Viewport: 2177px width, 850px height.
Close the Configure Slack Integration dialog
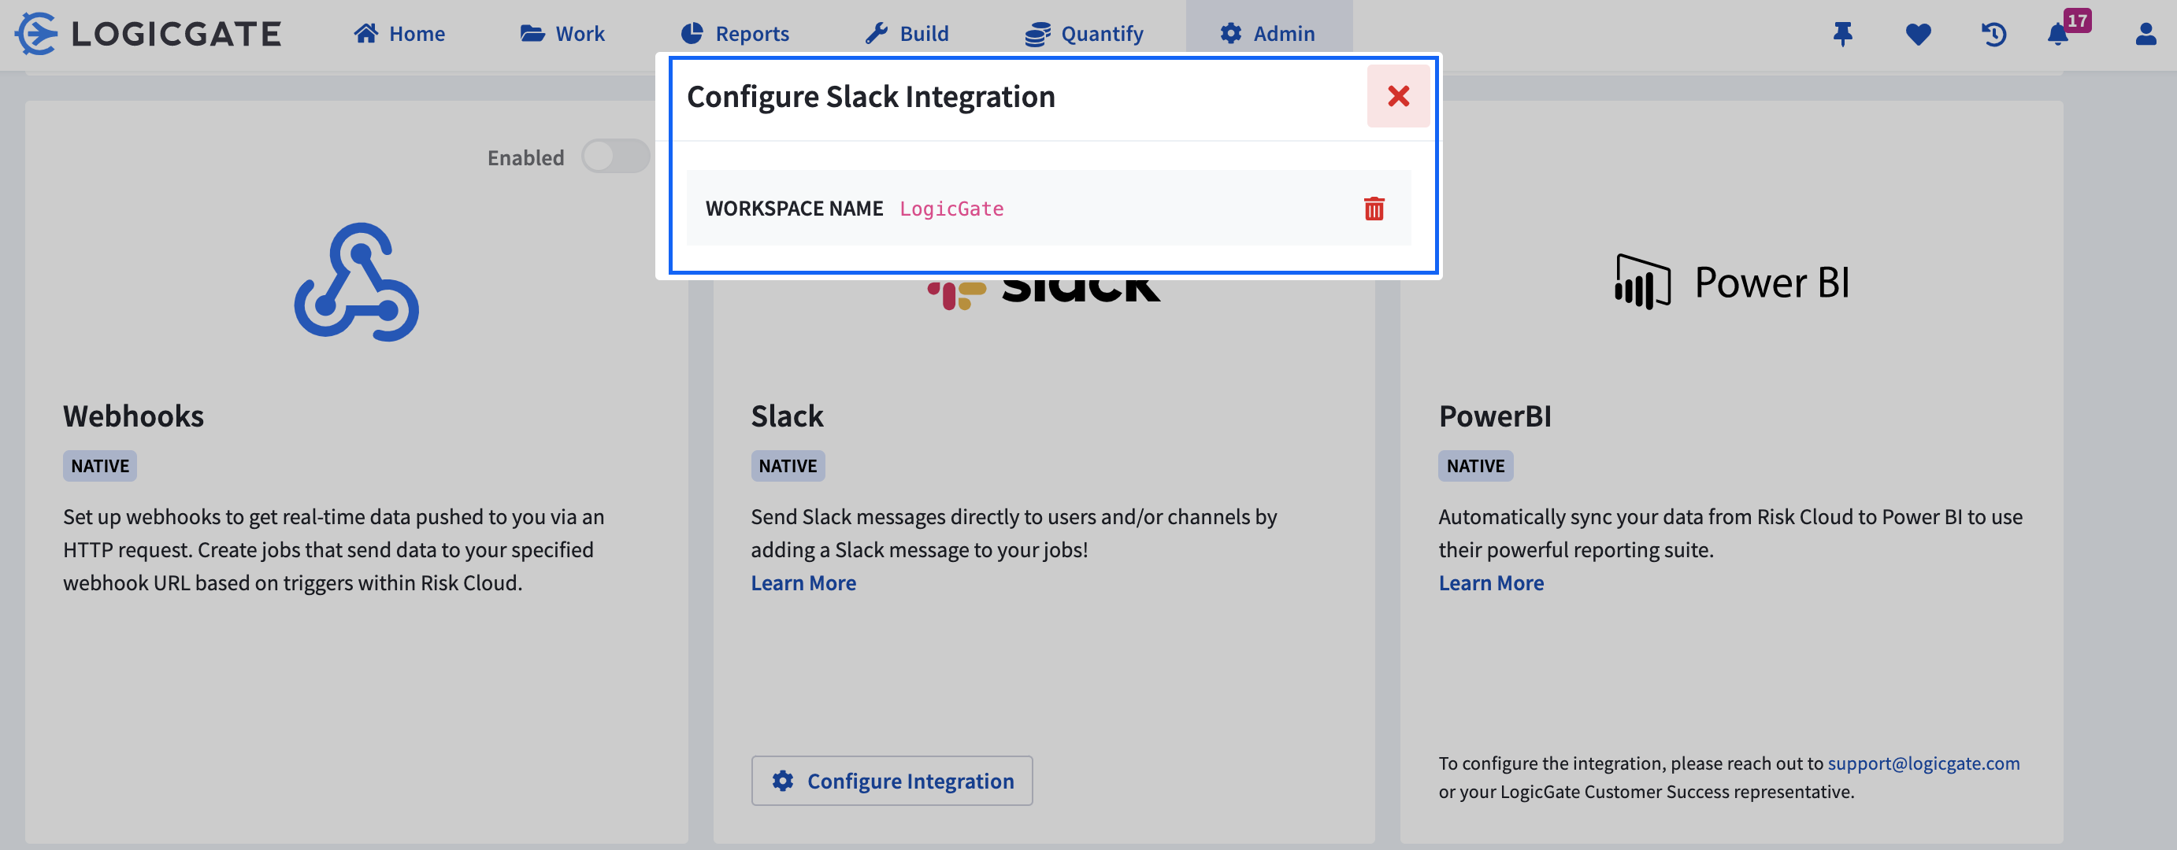[x=1398, y=96]
